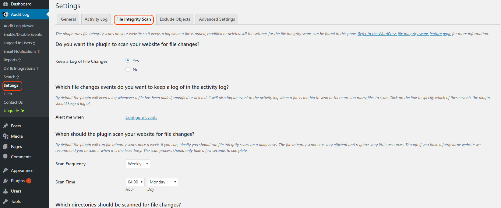The width and height of the screenshot is (501, 208).
Task: Open the Scan Frequency dropdown
Action: click(138, 164)
